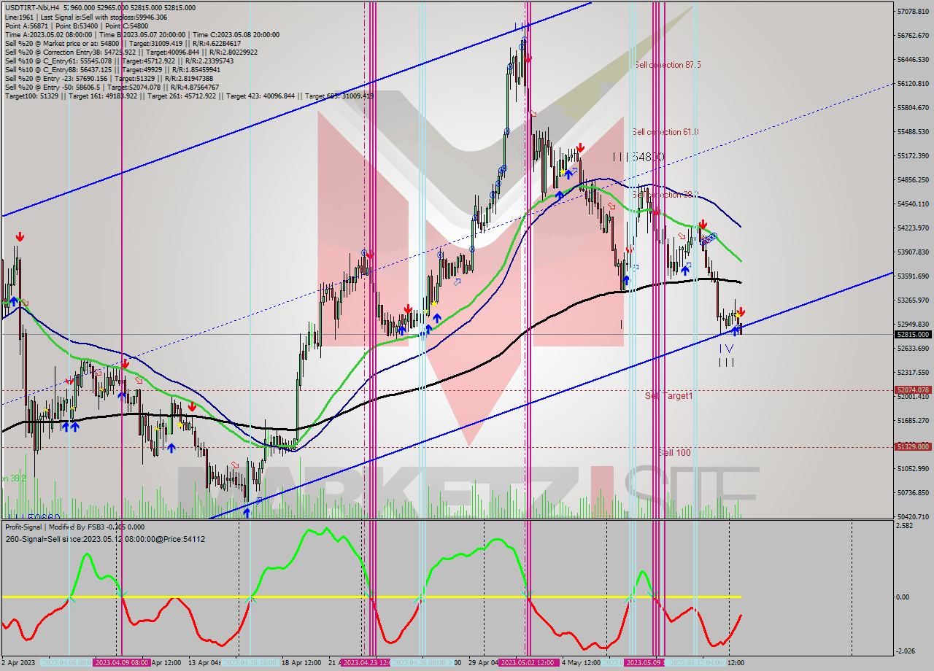This screenshot has height=671, width=934.
Task: Select the magenta 2023.05.02 12:00 time marker
Action: point(529,663)
